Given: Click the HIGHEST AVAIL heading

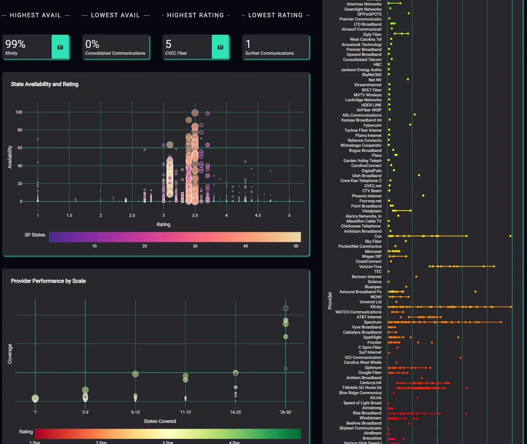Looking at the screenshot, I should point(36,15).
